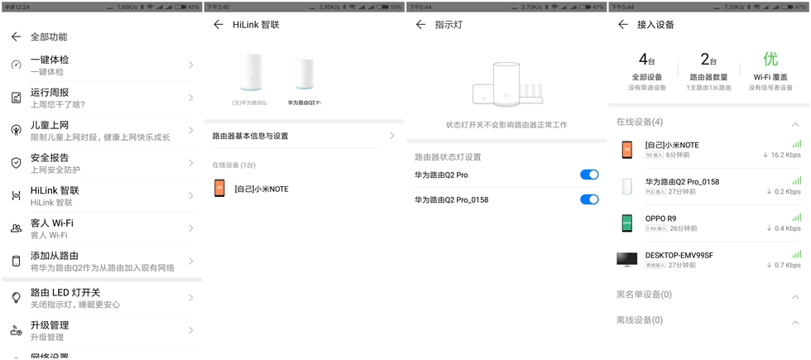Image resolution: width=811 pixels, height=360 pixels.
Task: Go back from 全部功能 screen
Action: pyautogui.click(x=16, y=36)
